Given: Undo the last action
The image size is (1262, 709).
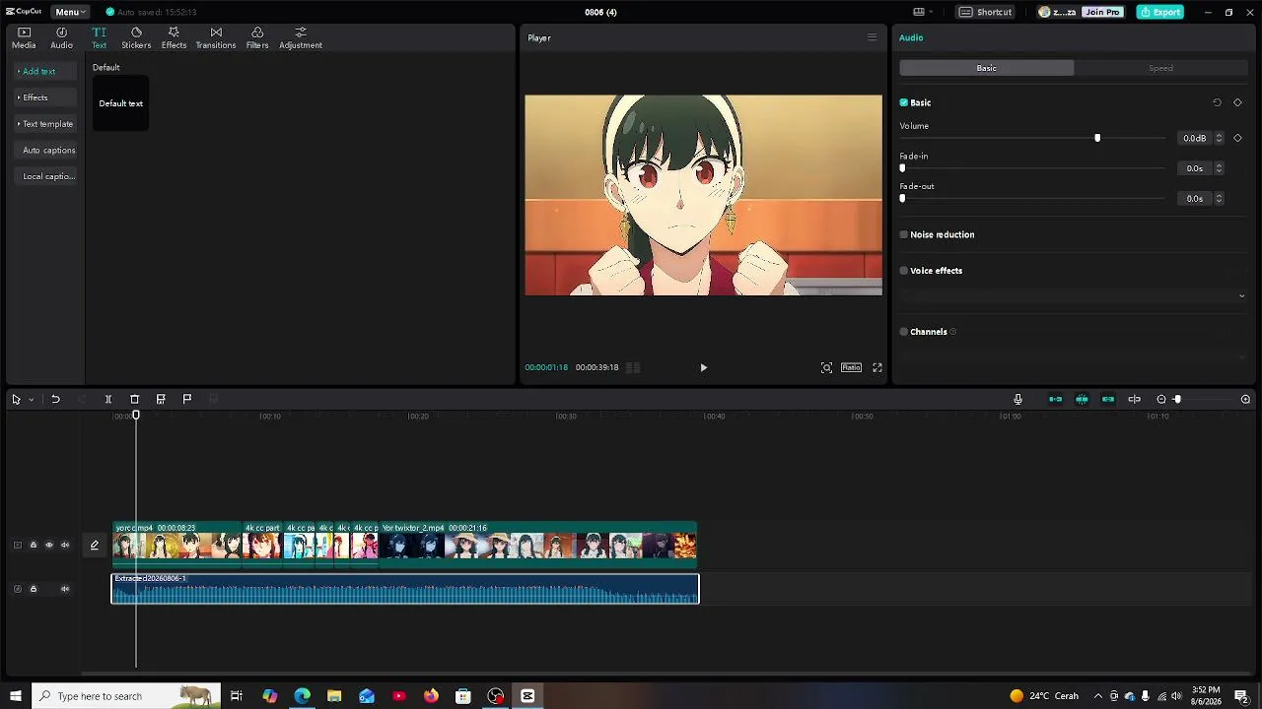Looking at the screenshot, I should click(x=55, y=399).
